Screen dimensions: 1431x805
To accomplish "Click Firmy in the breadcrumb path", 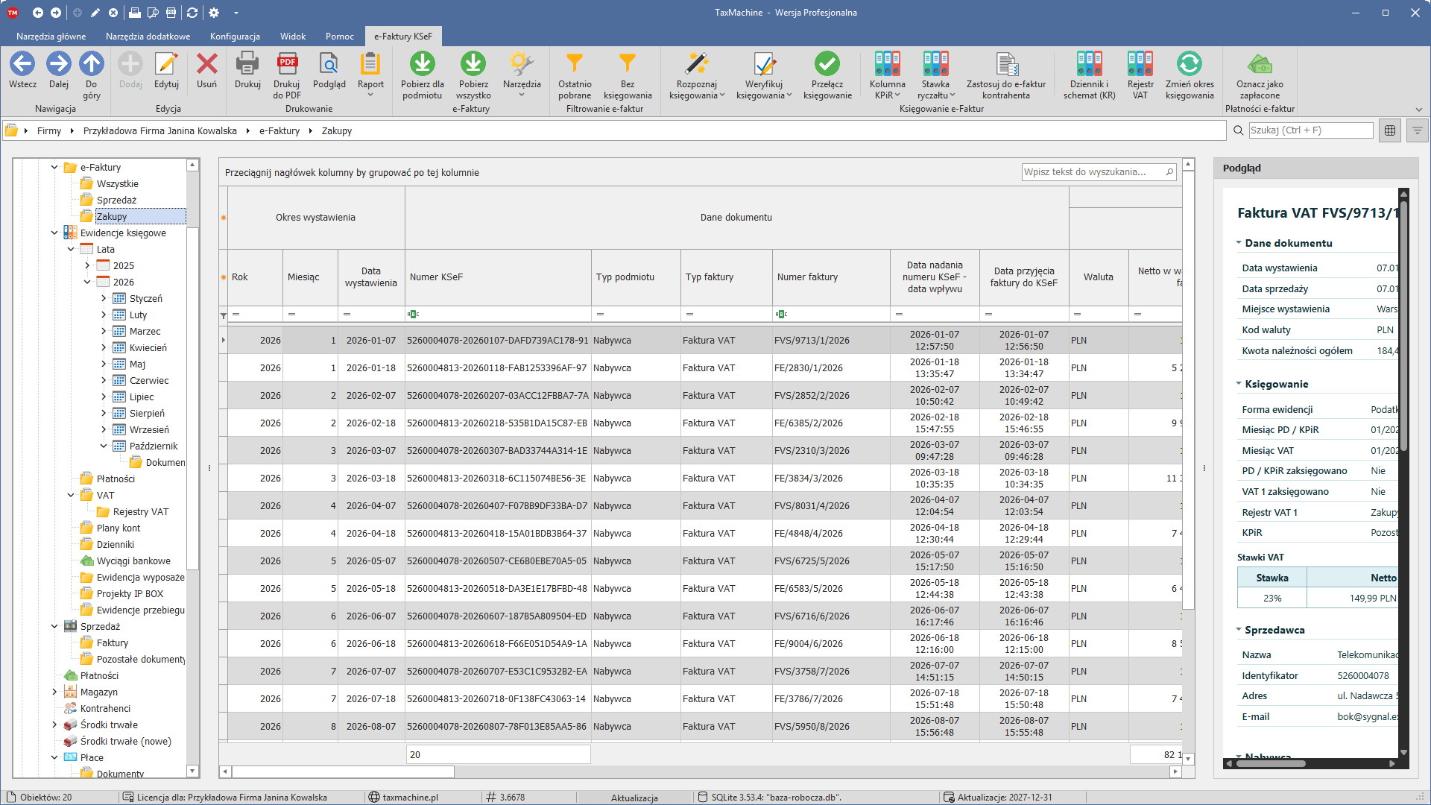I will pos(49,130).
